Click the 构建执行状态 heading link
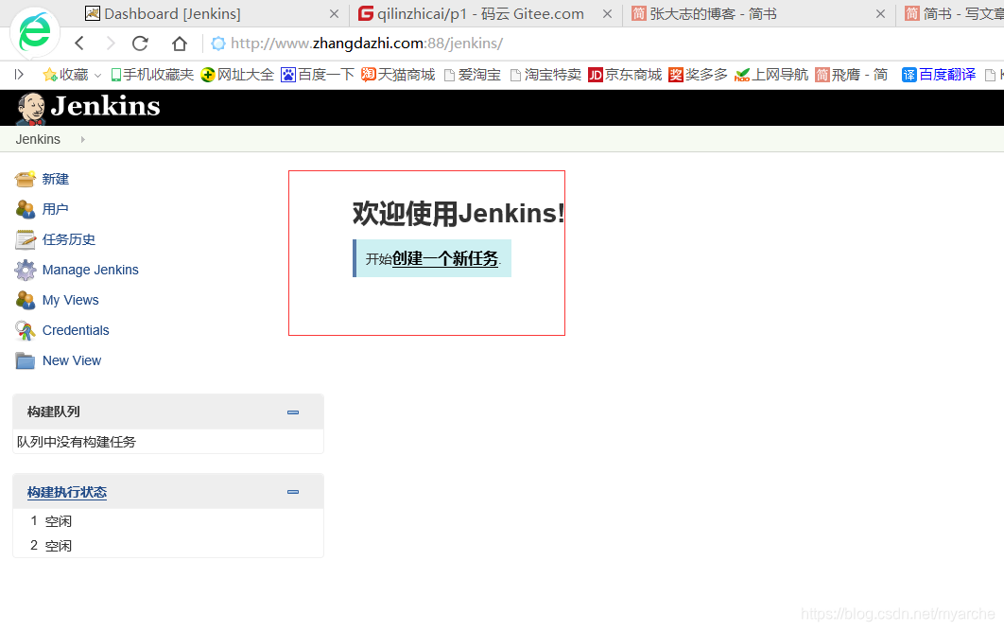Viewport: 1004px width, 631px height. tap(67, 492)
